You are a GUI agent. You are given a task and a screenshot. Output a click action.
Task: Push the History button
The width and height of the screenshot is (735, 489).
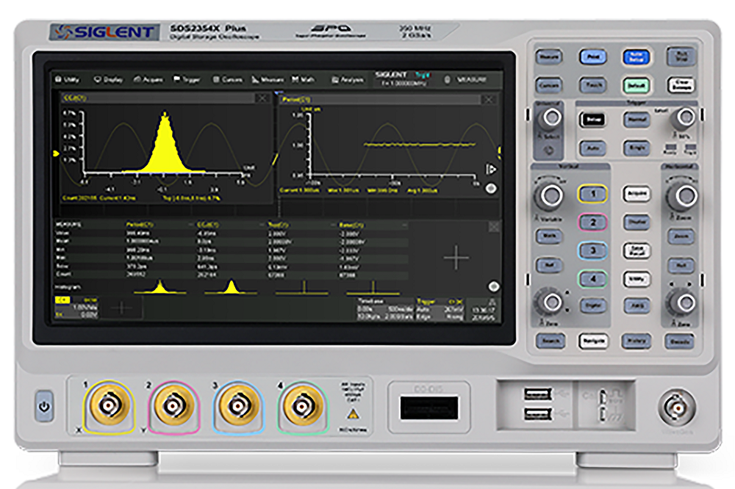[x=636, y=341]
